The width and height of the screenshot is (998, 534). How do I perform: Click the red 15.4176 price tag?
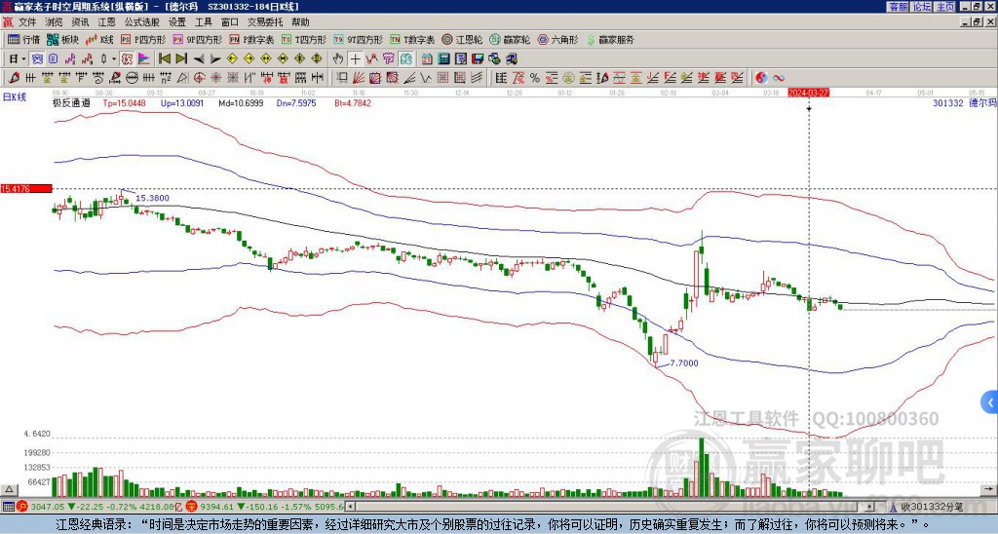(26, 189)
